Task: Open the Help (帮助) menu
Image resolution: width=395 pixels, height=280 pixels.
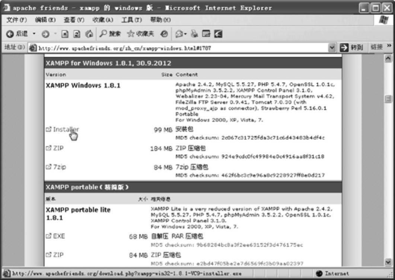Action: coord(160,20)
